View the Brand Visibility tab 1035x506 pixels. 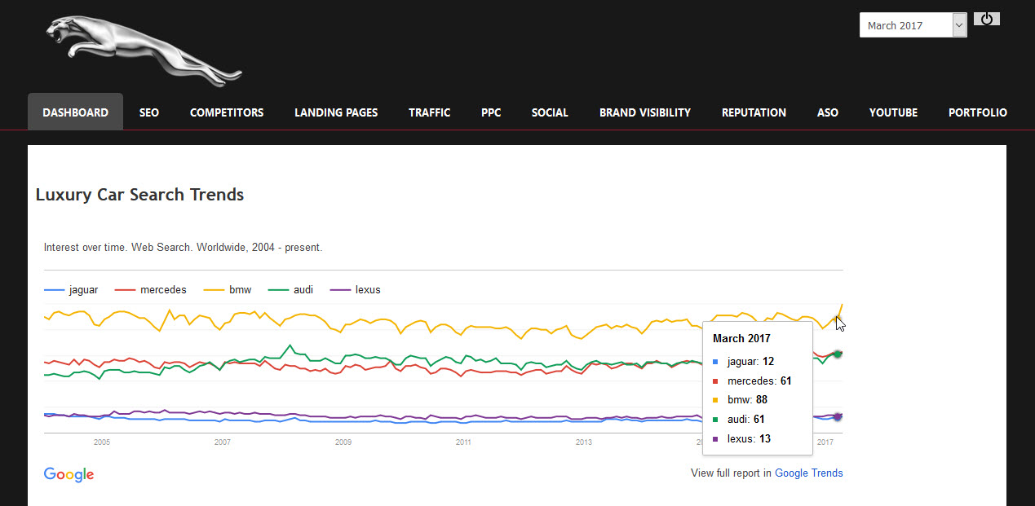pyautogui.click(x=644, y=112)
